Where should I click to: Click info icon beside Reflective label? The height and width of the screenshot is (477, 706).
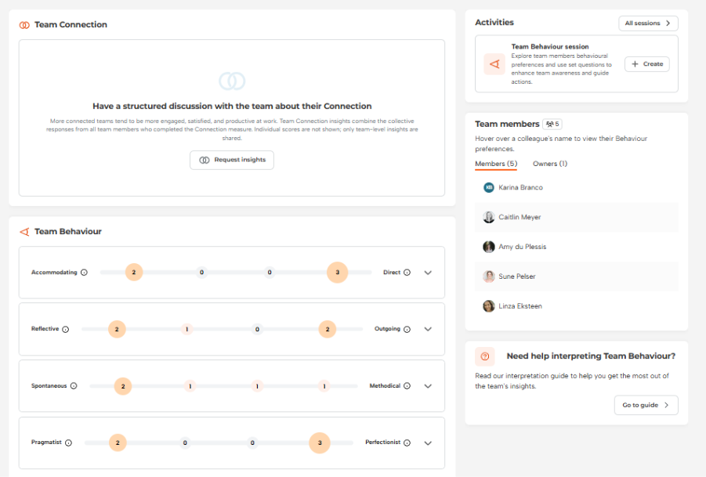pyautogui.click(x=65, y=329)
